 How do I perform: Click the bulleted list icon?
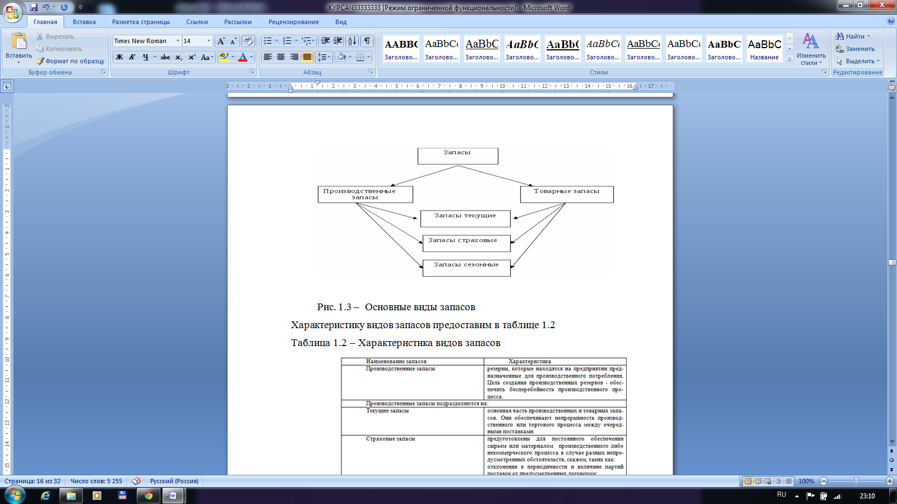[x=268, y=41]
